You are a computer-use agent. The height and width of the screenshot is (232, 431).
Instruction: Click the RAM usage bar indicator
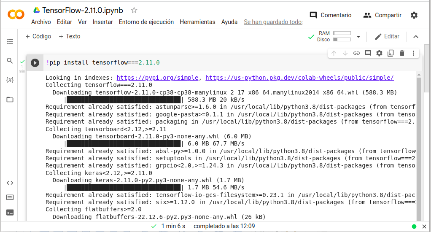tap(342, 33)
